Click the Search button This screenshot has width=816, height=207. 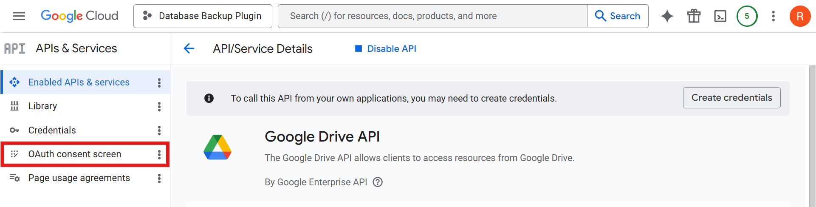(x=618, y=16)
